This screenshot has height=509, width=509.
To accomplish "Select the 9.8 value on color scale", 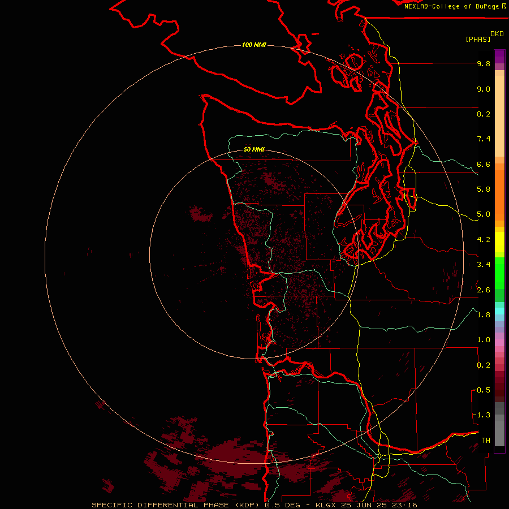I will pyautogui.click(x=484, y=63).
